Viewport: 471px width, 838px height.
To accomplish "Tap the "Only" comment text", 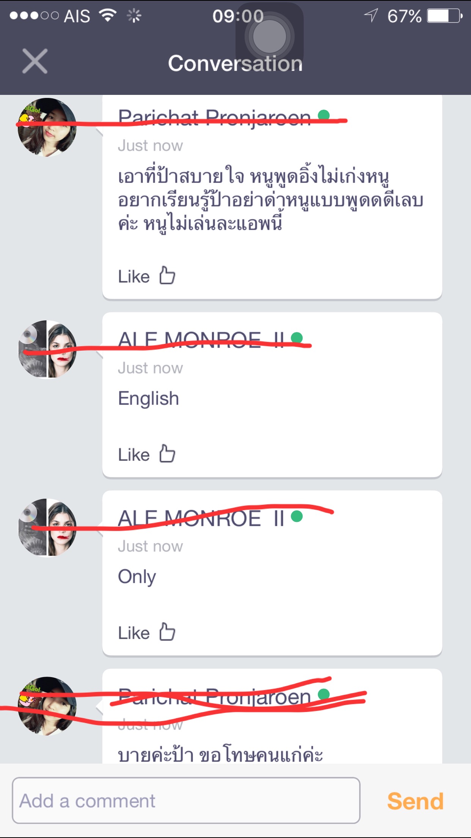I will coord(137,577).
